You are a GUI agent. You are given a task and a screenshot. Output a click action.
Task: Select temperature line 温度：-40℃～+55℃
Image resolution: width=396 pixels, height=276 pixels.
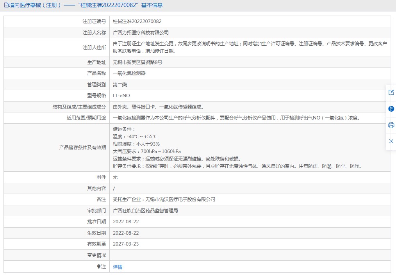coord(135,136)
